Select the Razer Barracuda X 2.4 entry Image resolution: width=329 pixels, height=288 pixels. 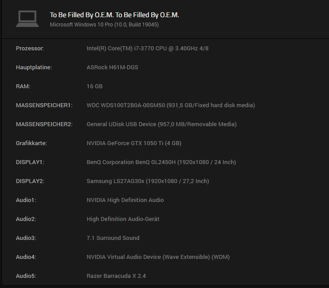[116, 276]
